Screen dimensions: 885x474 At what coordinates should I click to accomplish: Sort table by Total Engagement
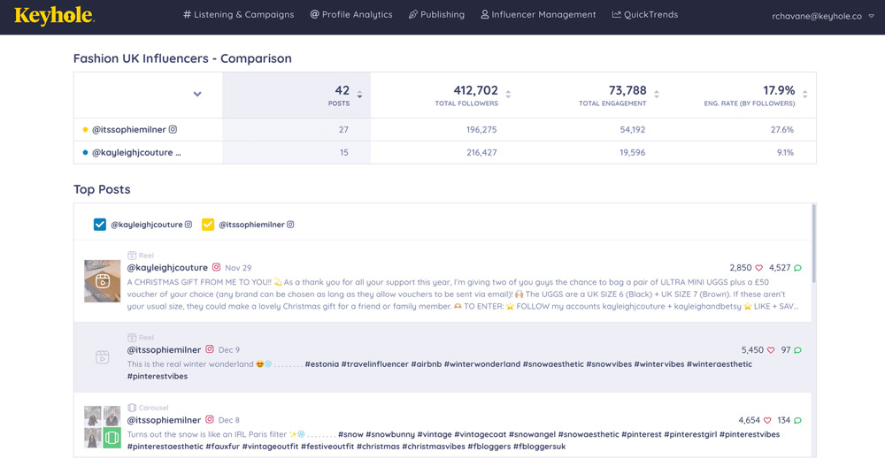tap(657, 95)
